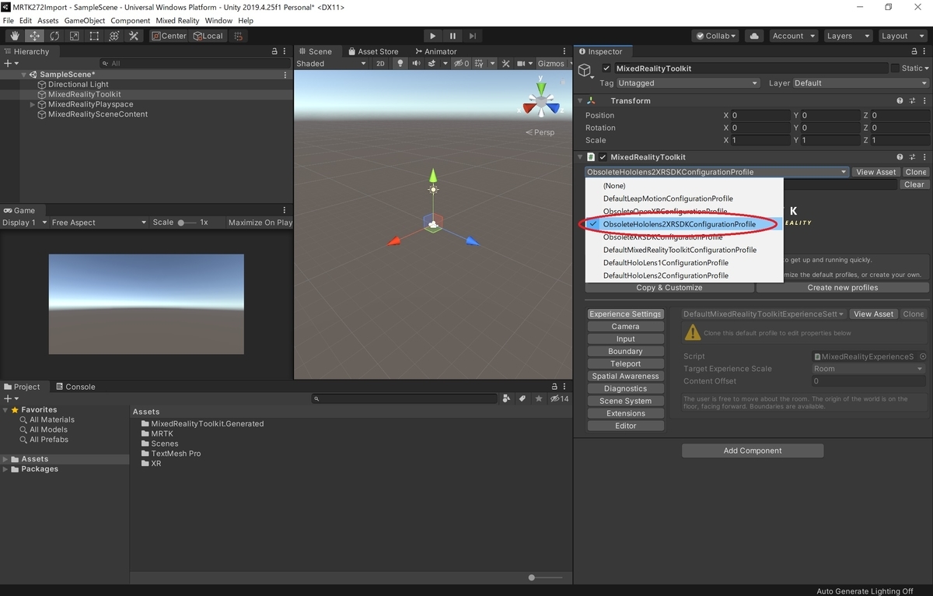933x596 pixels.
Task: Toggle Center pivot mode button
Action: (x=169, y=36)
